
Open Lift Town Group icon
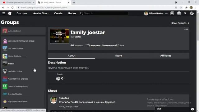[5, 49]
